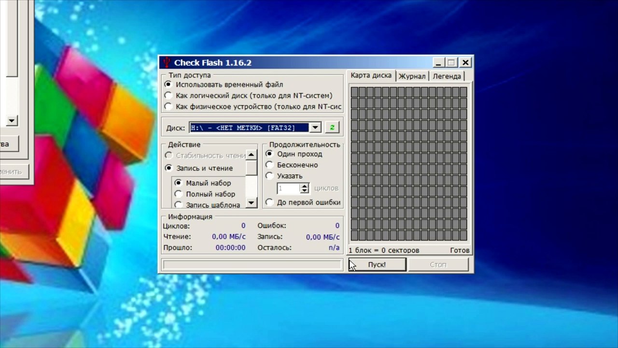This screenshot has width=618, height=348.
Task: Click the 'Готов' status text
Action: (x=460, y=250)
